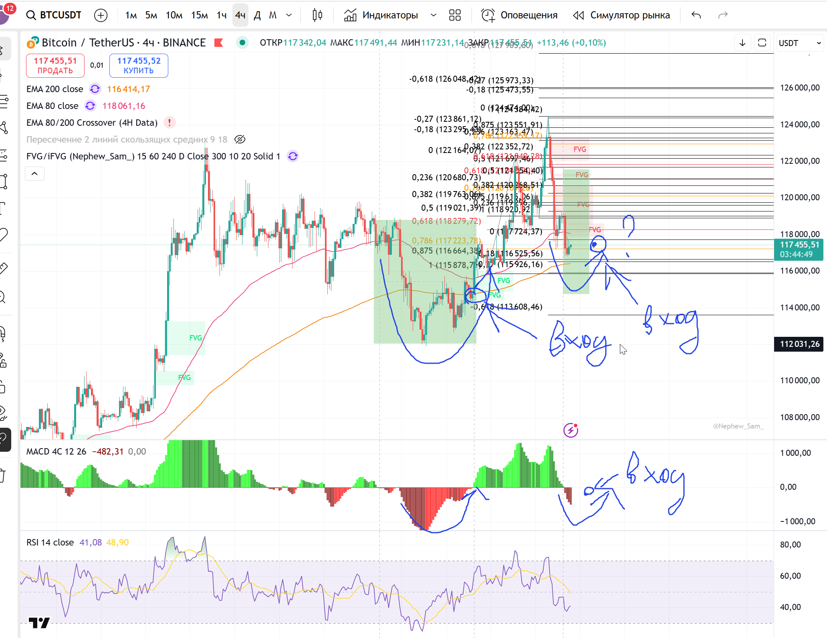Toggle lock all drawings padlock
Screen dimensions: 827x638
click(x=3, y=387)
